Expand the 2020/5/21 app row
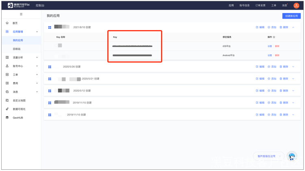 (293, 79)
